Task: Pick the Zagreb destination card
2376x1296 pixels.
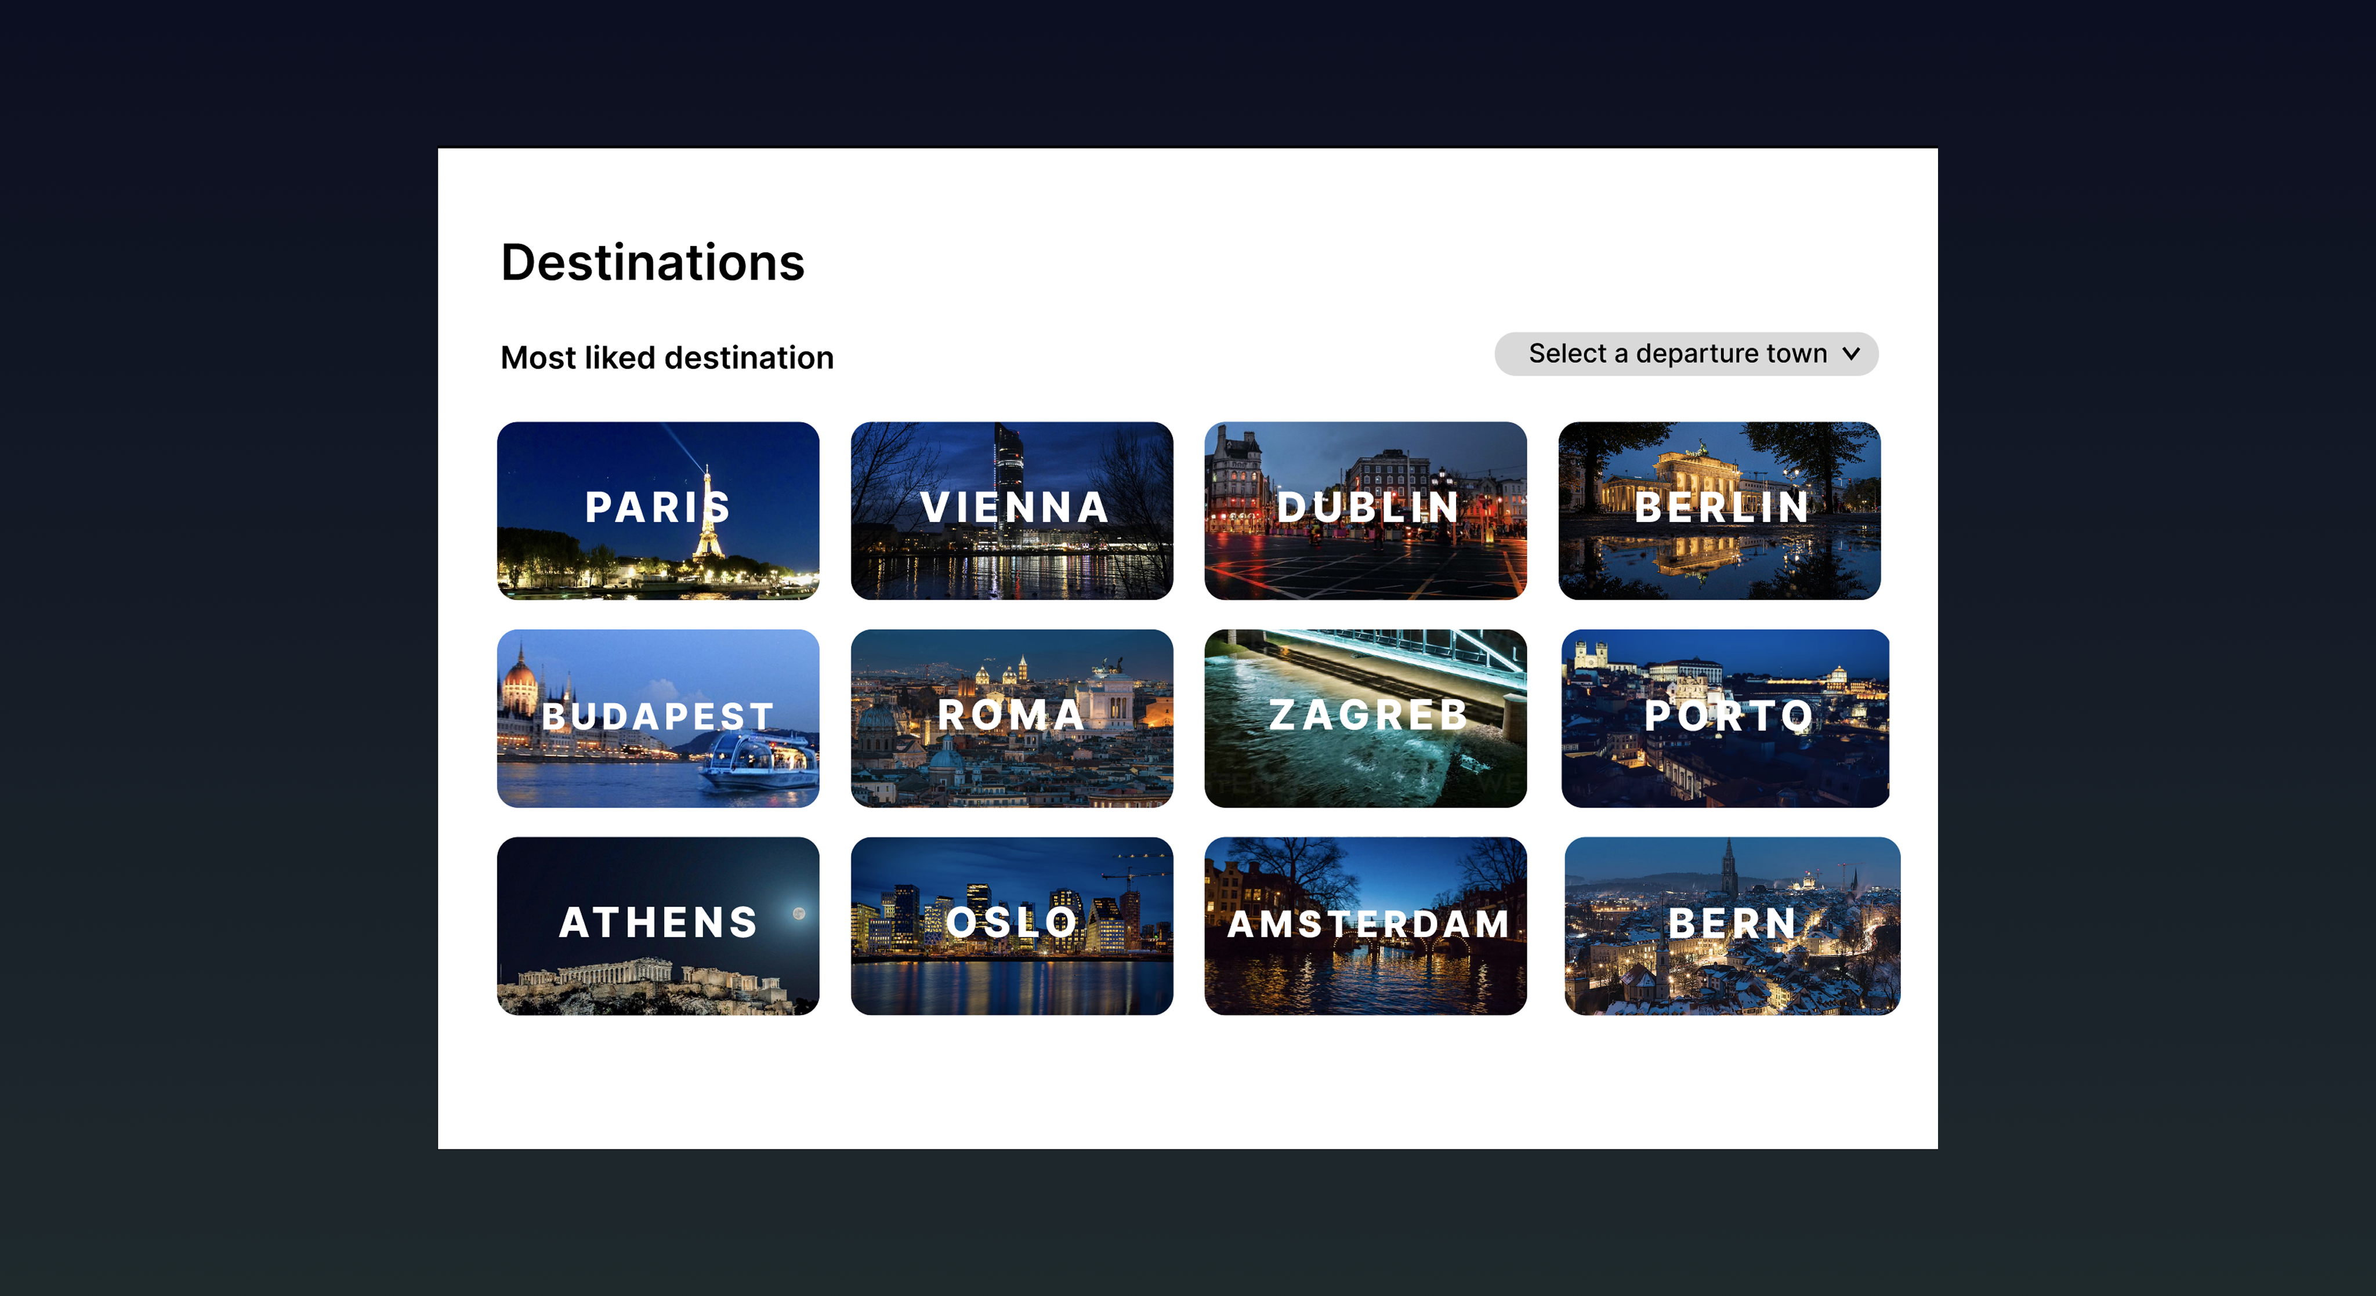Action: tap(1365, 718)
